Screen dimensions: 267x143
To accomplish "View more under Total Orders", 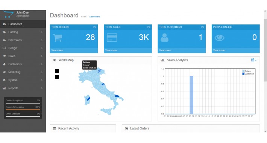I will (58, 50).
